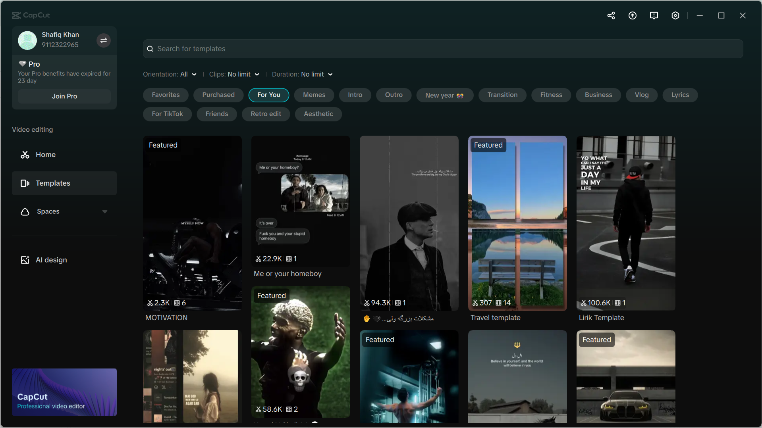Toggle the Favorites filter chip

pyautogui.click(x=166, y=95)
